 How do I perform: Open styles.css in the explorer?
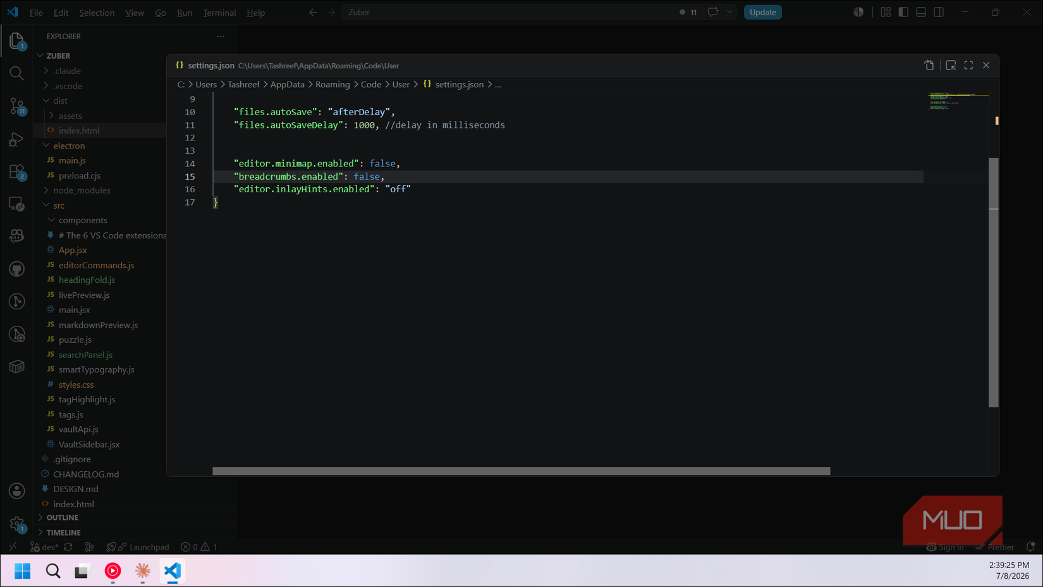pyautogui.click(x=76, y=385)
